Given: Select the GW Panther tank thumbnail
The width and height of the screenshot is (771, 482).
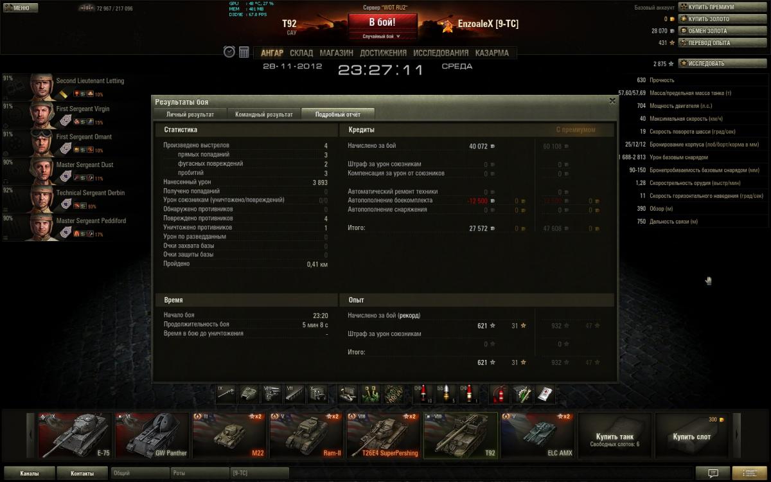Looking at the screenshot, I should point(152,435).
